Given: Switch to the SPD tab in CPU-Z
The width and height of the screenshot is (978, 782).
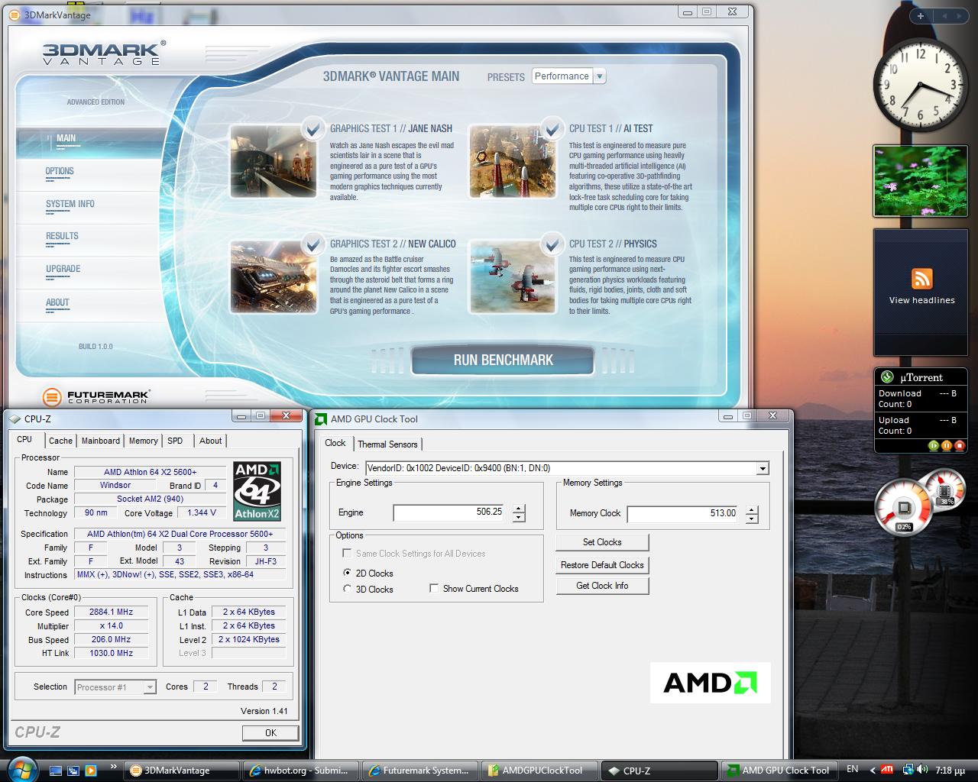Looking at the screenshot, I should point(175,441).
